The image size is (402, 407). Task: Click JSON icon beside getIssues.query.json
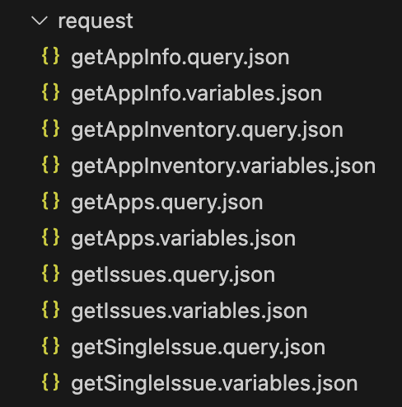tap(51, 274)
